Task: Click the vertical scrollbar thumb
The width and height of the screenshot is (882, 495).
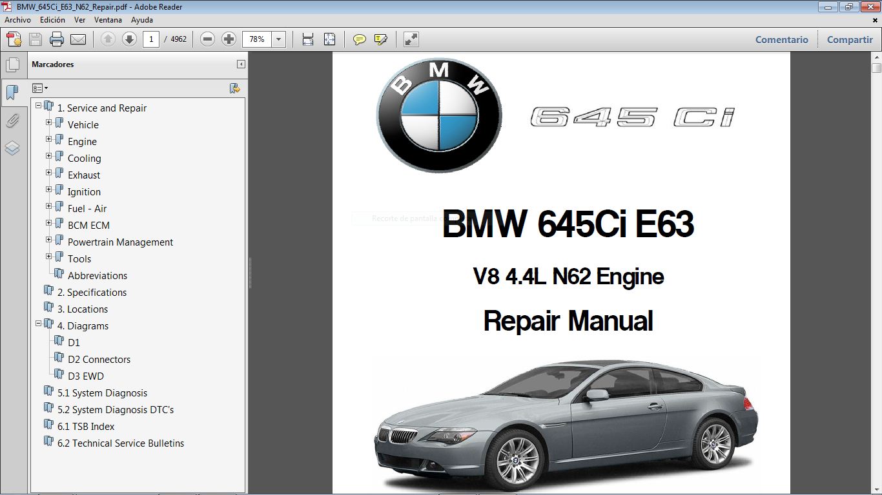Action: tap(876, 68)
